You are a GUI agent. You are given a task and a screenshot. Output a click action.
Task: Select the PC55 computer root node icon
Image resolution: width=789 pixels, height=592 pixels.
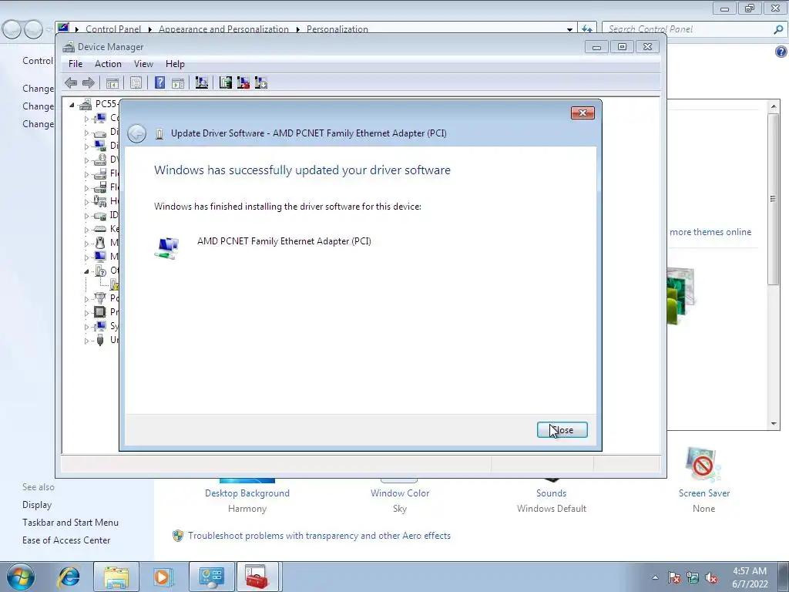click(x=86, y=104)
